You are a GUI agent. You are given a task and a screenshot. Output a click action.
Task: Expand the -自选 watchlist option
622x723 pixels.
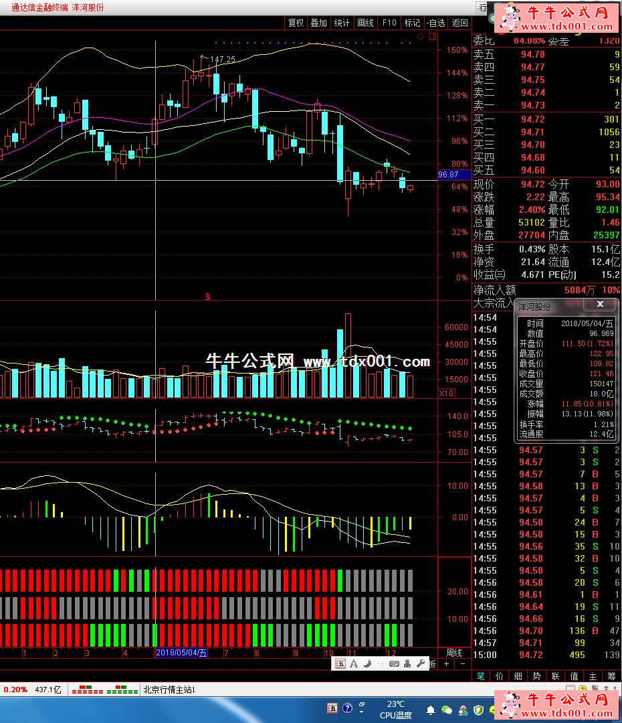point(435,23)
